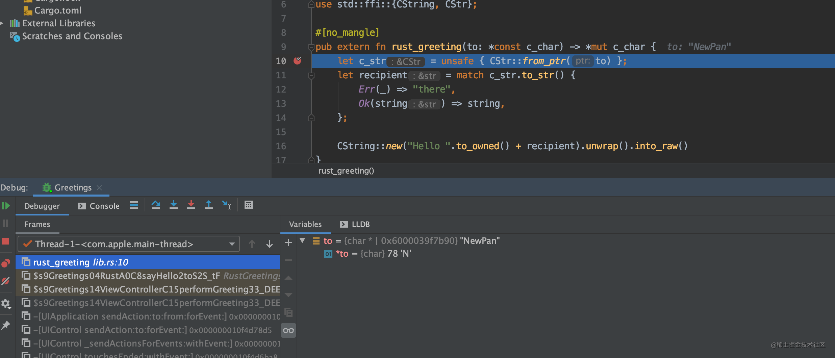Image resolution: width=835 pixels, height=358 pixels.
Task: Click the from_ptr call on line 10
Action: (x=544, y=61)
